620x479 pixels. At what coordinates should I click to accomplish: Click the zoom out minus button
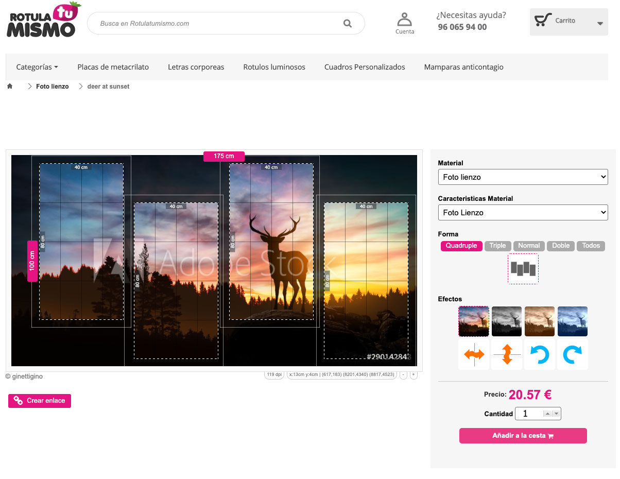[404, 375]
